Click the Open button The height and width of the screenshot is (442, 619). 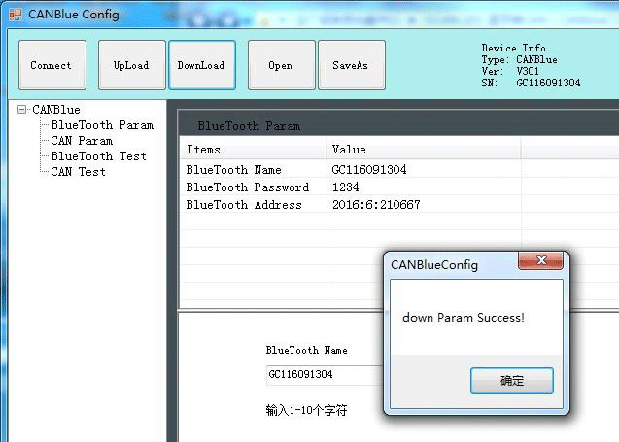tap(281, 65)
